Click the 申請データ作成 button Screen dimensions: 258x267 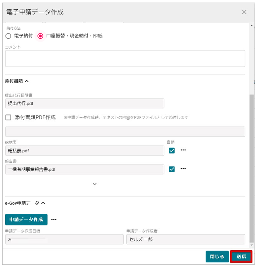pos(26,219)
